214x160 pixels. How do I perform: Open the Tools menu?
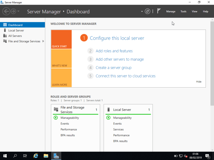coord(183,12)
